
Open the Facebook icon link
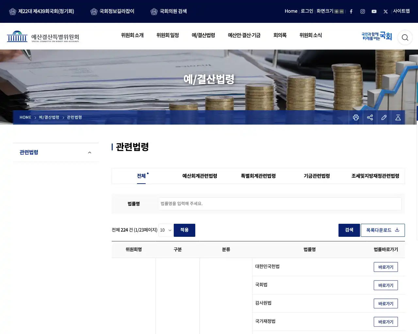(x=351, y=11)
